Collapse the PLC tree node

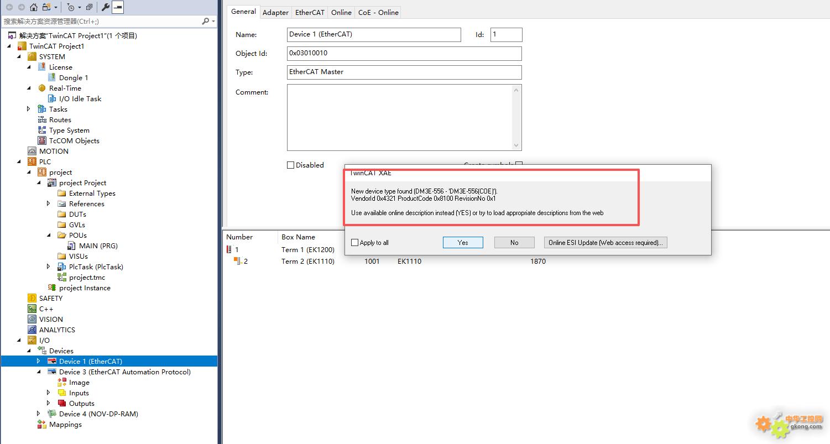pos(19,161)
